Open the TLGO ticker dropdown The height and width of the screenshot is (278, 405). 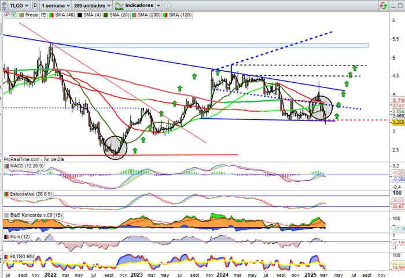(19, 5)
